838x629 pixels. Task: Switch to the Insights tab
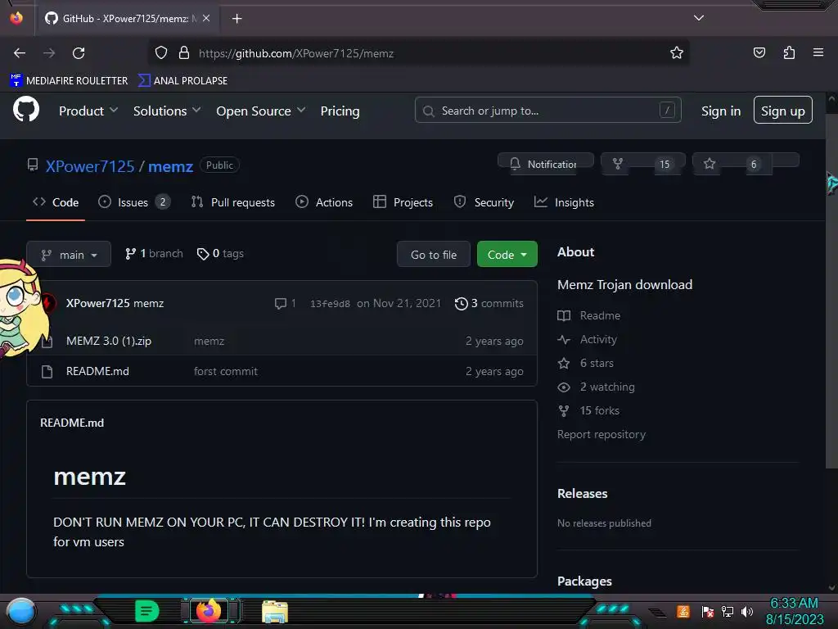(x=565, y=202)
